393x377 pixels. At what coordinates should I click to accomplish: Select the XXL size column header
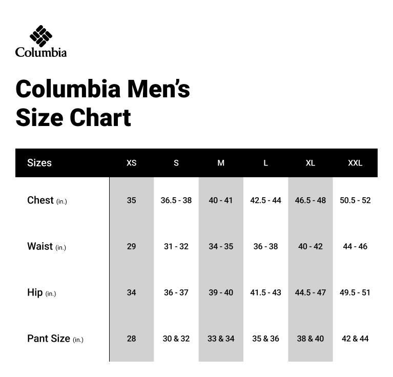coord(355,163)
